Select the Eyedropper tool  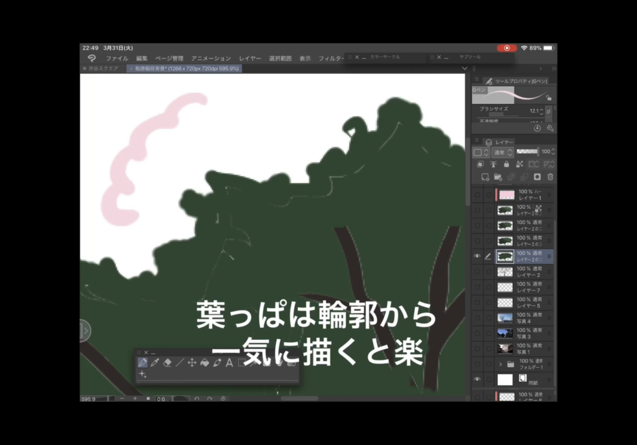tap(155, 362)
